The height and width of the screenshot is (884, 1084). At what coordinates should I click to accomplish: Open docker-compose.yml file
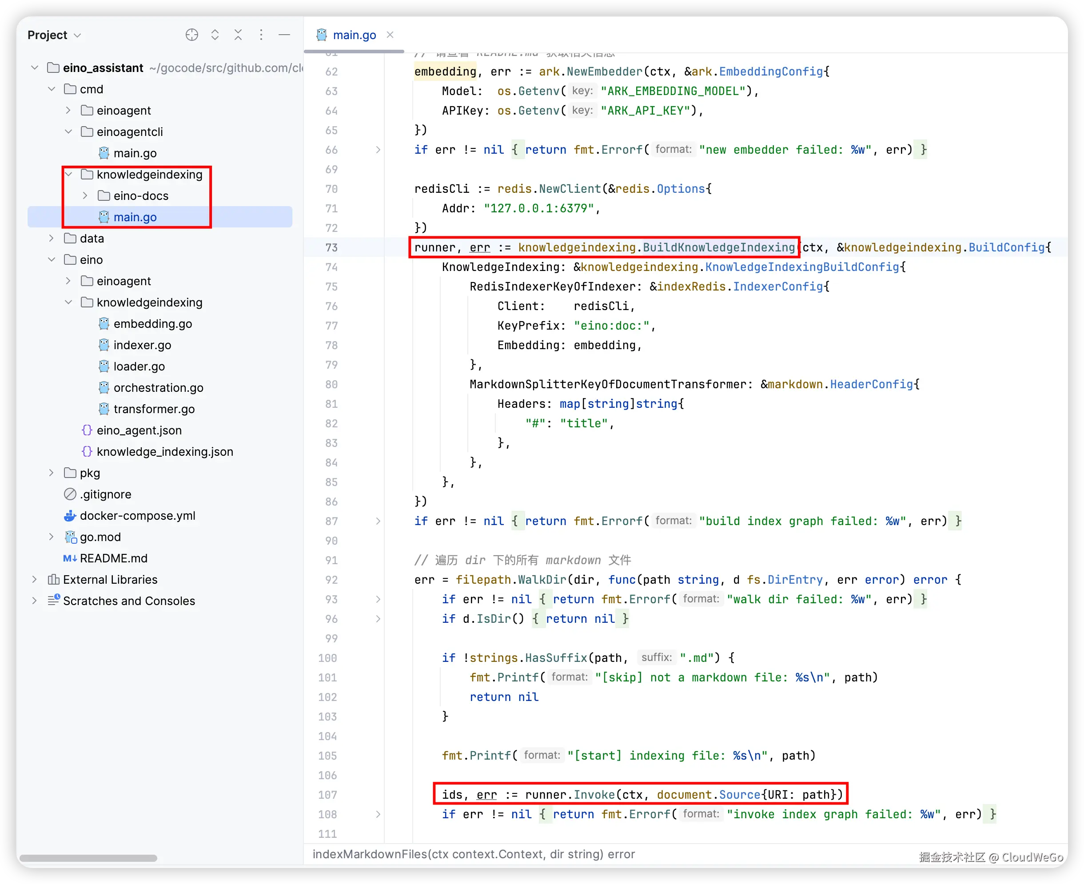137,515
